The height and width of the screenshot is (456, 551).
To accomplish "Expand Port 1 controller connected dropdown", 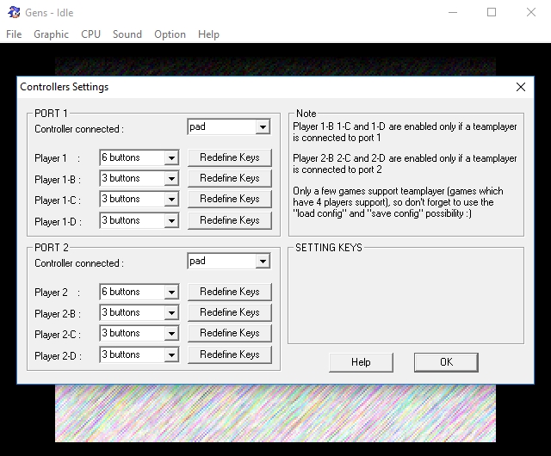I will 263,127.
